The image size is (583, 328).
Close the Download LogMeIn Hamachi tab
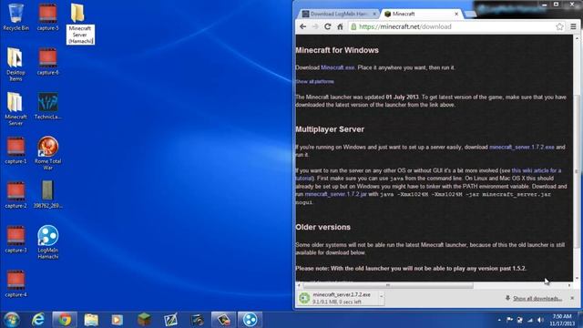[x=374, y=15]
